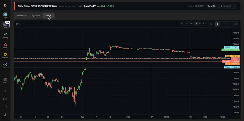Image resolution: width=244 pixels, height=121 pixels.
Task: Select the 1w timeframe
Action: 204,24
